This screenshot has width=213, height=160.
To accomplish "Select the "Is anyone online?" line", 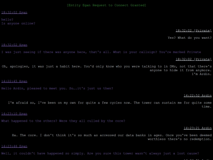I will click(x=18, y=23).
